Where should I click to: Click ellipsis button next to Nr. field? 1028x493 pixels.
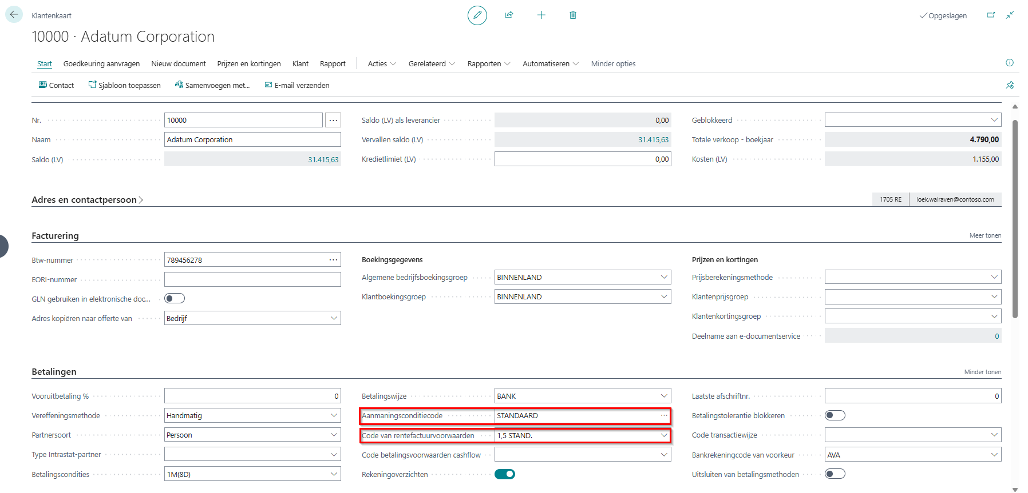pos(333,120)
